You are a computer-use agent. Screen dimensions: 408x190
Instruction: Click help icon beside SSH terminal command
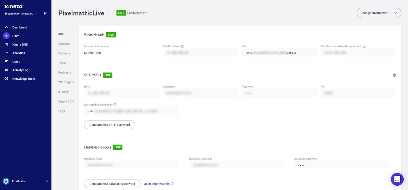point(115,105)
